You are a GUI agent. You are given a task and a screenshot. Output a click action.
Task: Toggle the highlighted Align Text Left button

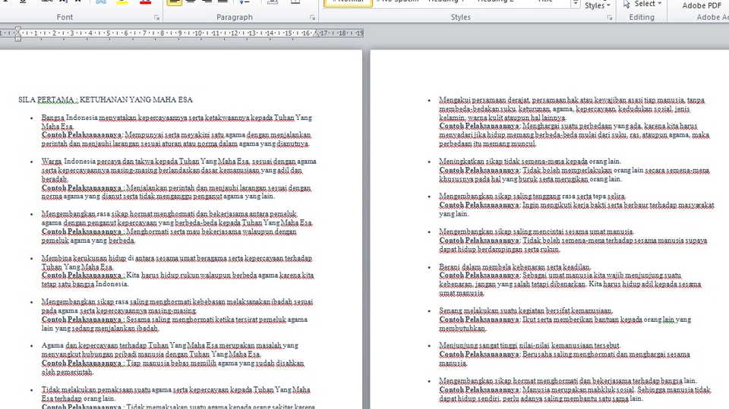[x=175, y=2]
